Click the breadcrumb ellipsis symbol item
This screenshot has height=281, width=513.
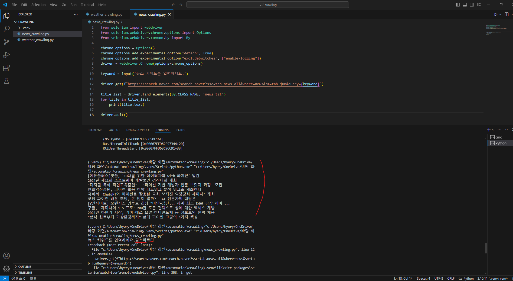125,22
